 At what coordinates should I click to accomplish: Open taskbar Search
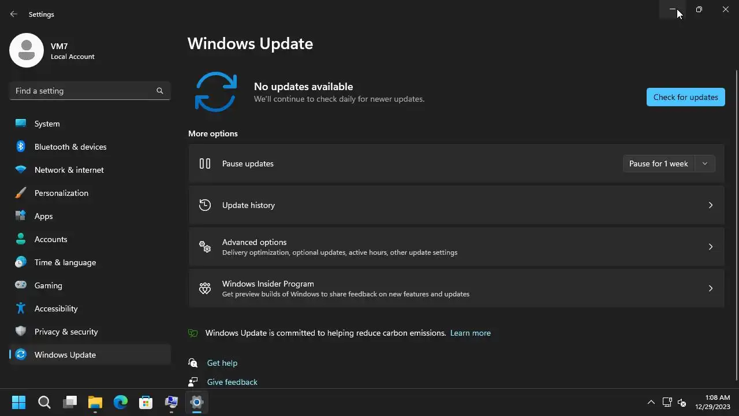(44, 402)
